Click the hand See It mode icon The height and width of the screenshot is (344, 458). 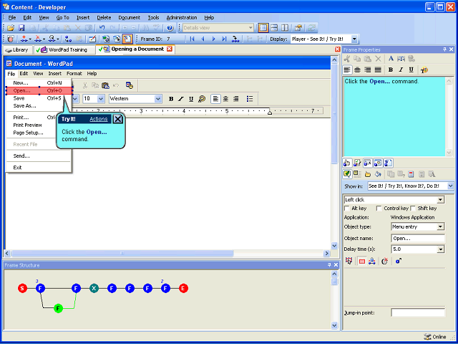point(346,163)
